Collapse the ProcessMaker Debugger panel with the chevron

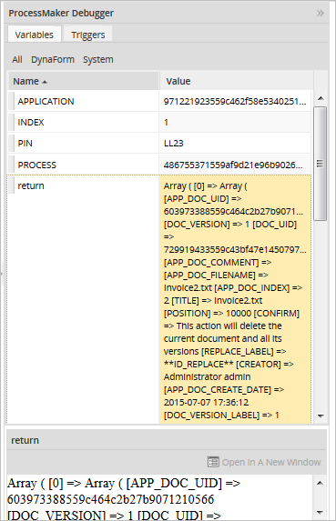pos(320,14)
